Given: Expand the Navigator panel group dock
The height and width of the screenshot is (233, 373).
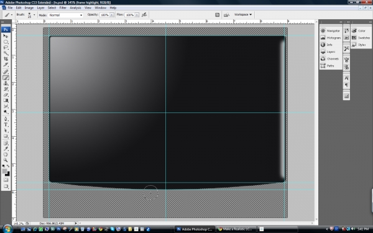Looking at the screenshot, I should [x=341, y=22].
